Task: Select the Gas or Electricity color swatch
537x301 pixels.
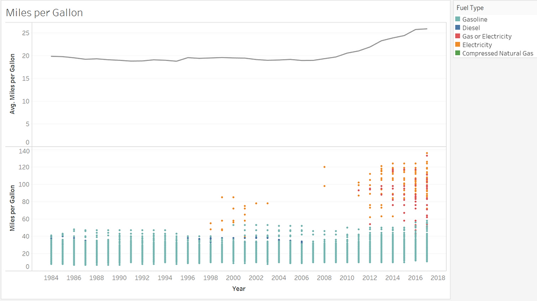Action: tap(458, 36)
